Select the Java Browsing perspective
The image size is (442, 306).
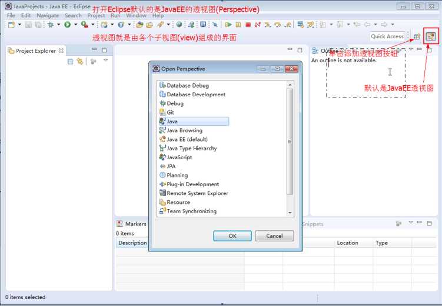pyautogui.click(x=181, y=130)
